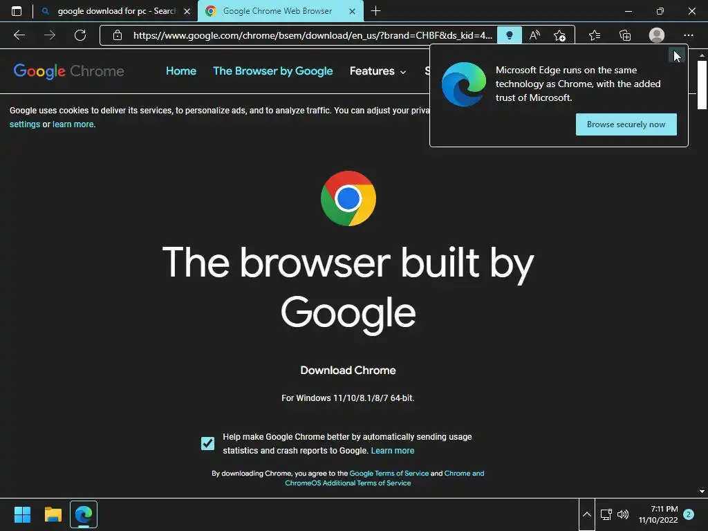Click the scrollbar up arrow

702,55
